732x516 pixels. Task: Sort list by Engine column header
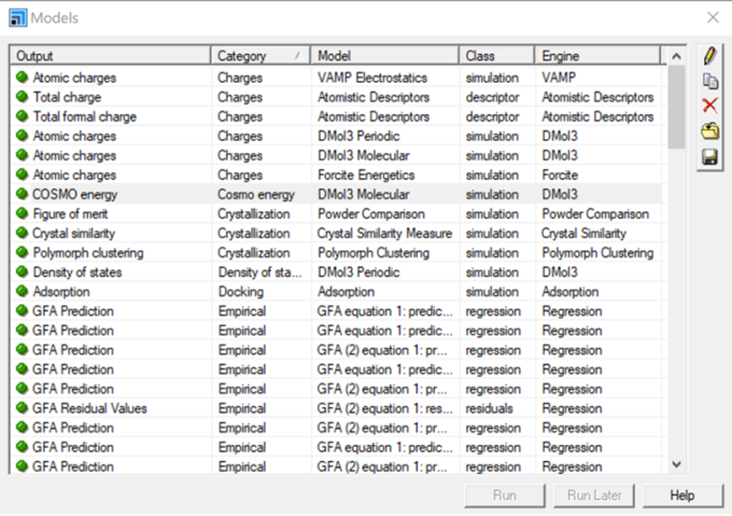(597, 56)
